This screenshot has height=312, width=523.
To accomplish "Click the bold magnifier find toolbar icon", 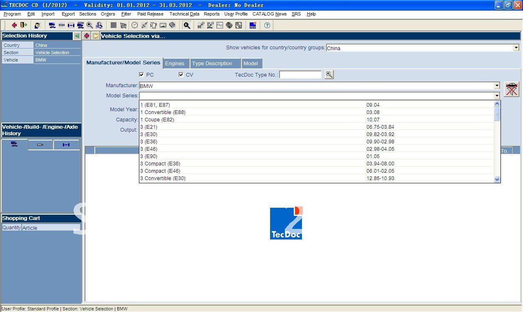I will 187,25.
